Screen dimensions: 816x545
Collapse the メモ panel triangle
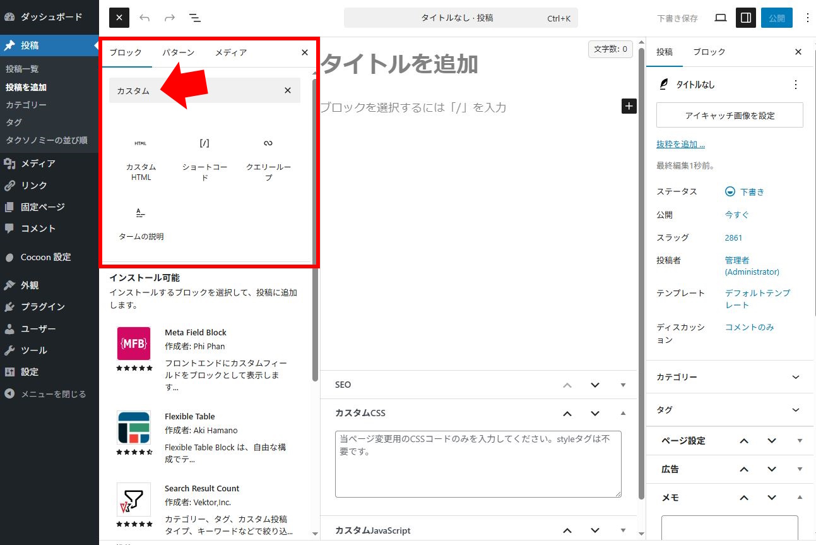pos(800,498)
